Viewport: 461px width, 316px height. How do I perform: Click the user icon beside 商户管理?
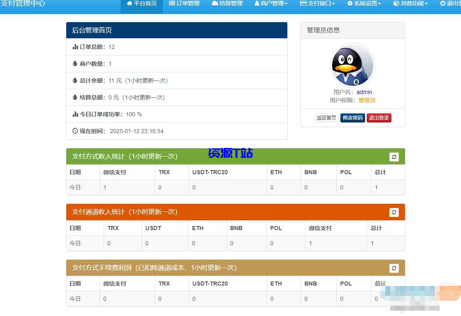(258, 3)
